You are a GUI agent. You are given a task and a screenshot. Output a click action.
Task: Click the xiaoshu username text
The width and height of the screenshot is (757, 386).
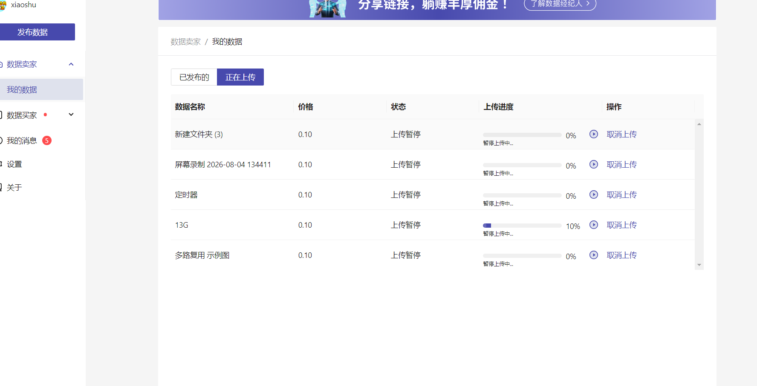[x=23, y=5]
